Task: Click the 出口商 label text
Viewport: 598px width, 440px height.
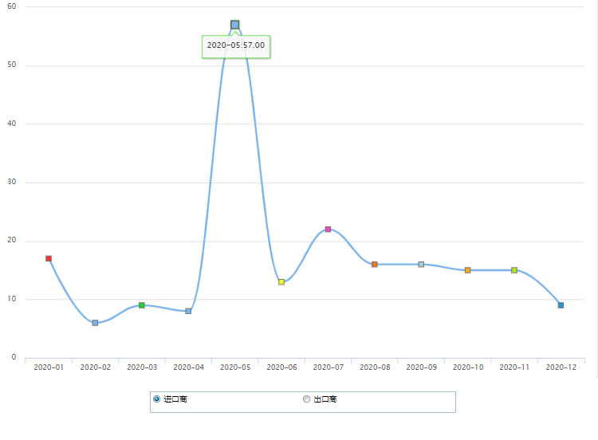Action: (x=325, y=399)
